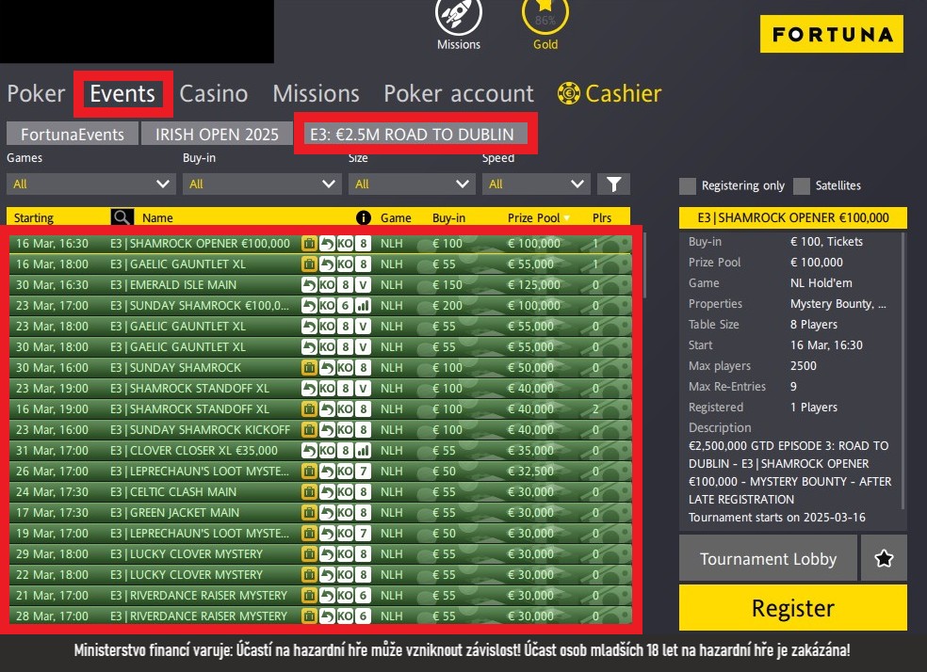
Task: Click ticket icon in CELTIC CLASH MAIN row
Action: point(309,492)
